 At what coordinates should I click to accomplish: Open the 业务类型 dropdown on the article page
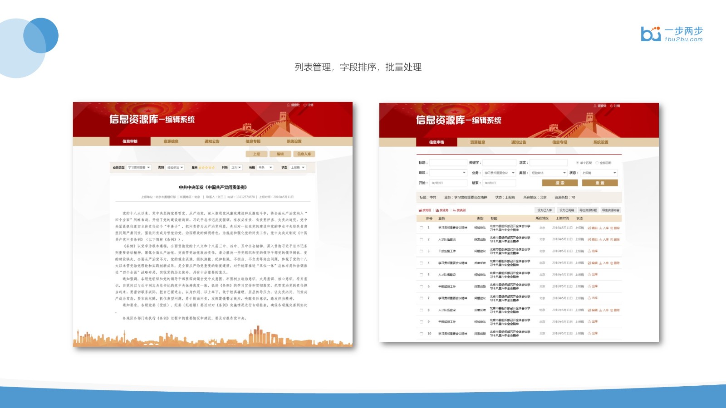[139, 168]
